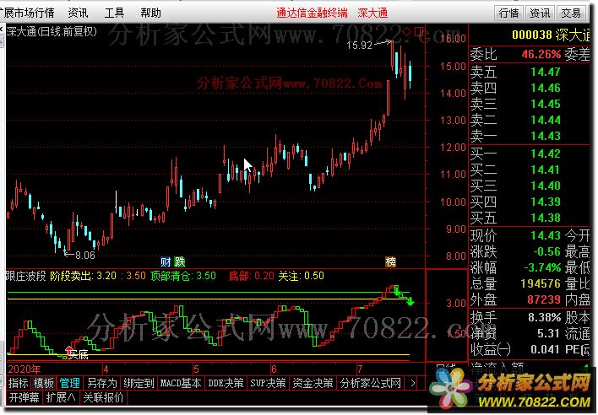This screenshot has height=415, width=598.
Task: Click the 现价 14.43 value
Action: (546, 235)
